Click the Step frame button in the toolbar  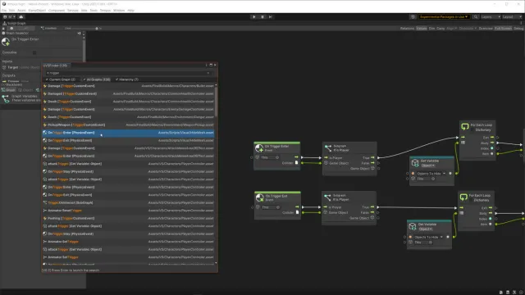coord(271,16)
